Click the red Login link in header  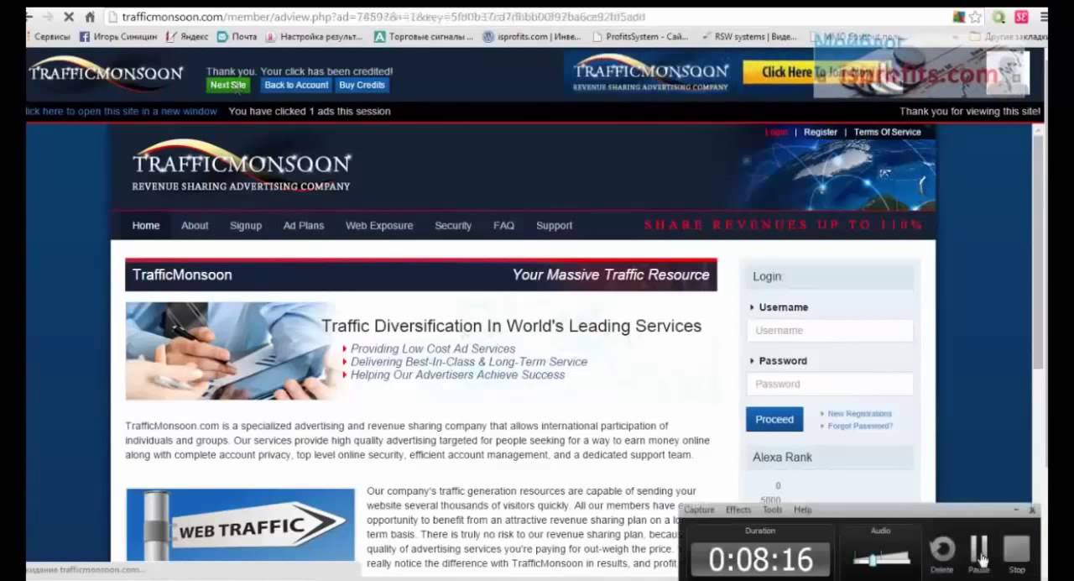tap(776, 132)
